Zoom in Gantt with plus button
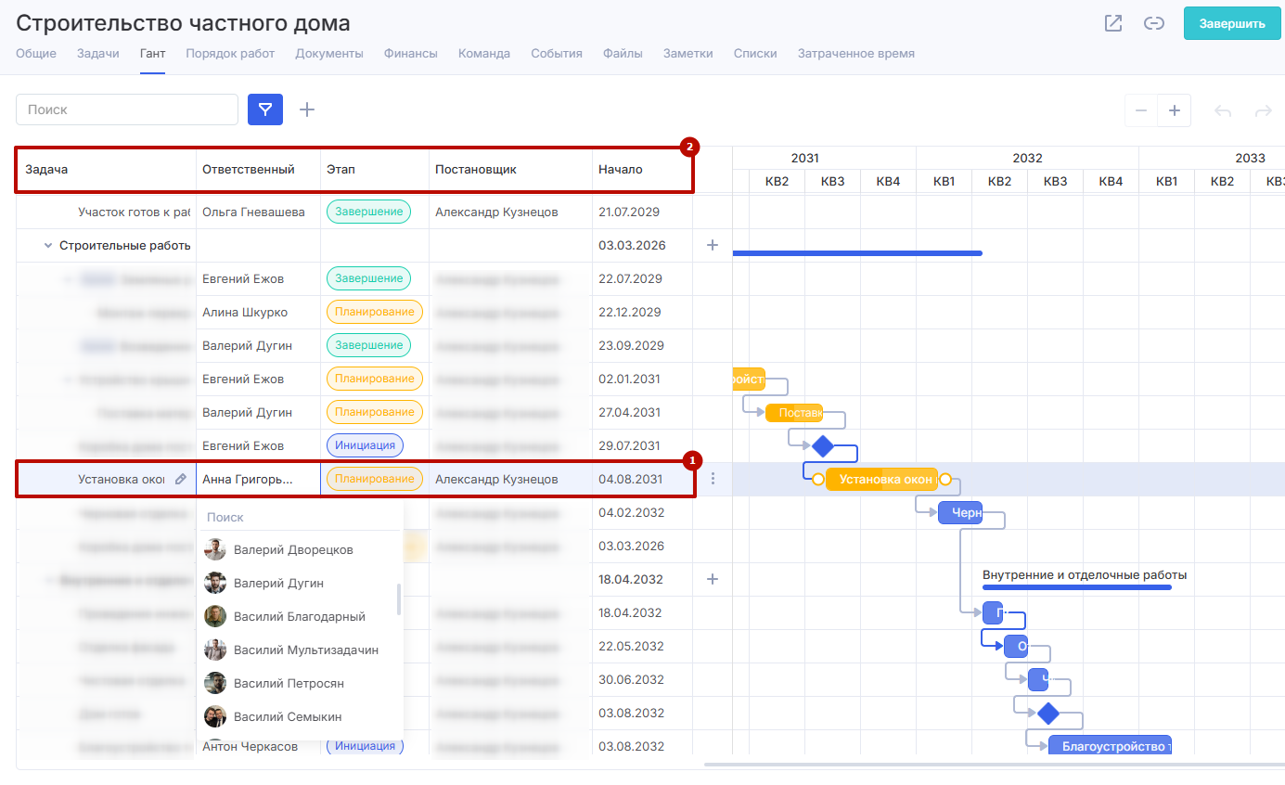The width and height of the screenshot is (1285, 785). [x=1174, y=110]
